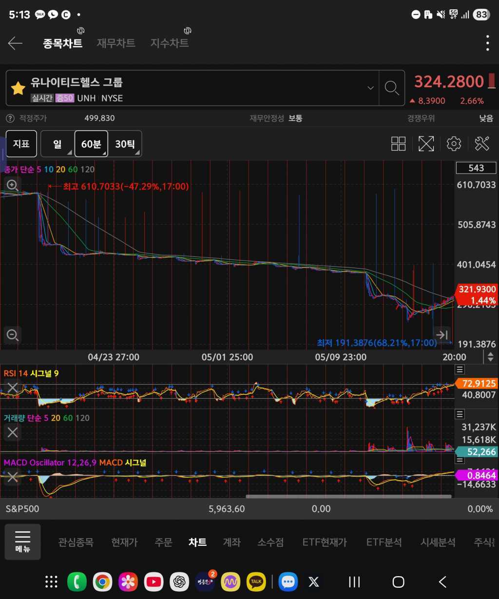Open the drawing tools wrench icon

coord(481,144)
